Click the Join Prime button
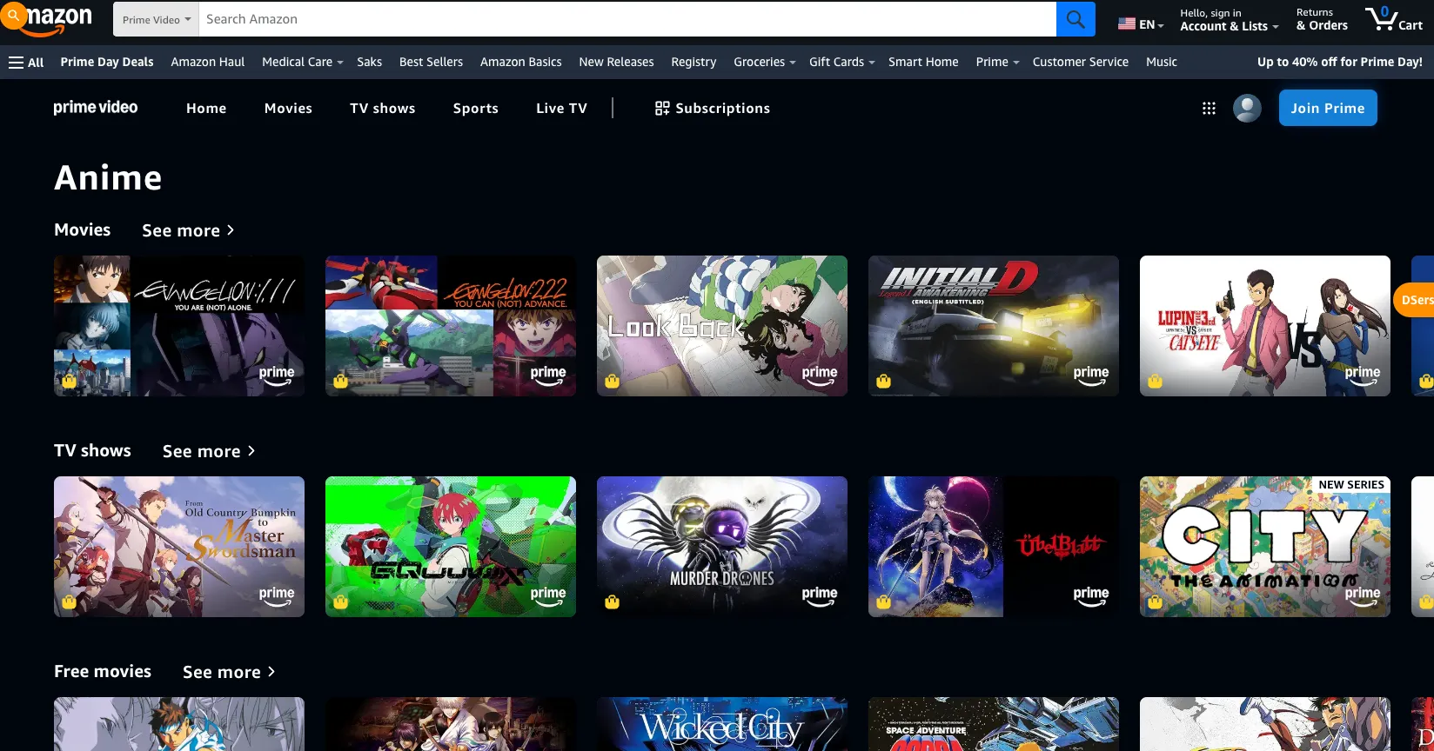 (1328, 108)
